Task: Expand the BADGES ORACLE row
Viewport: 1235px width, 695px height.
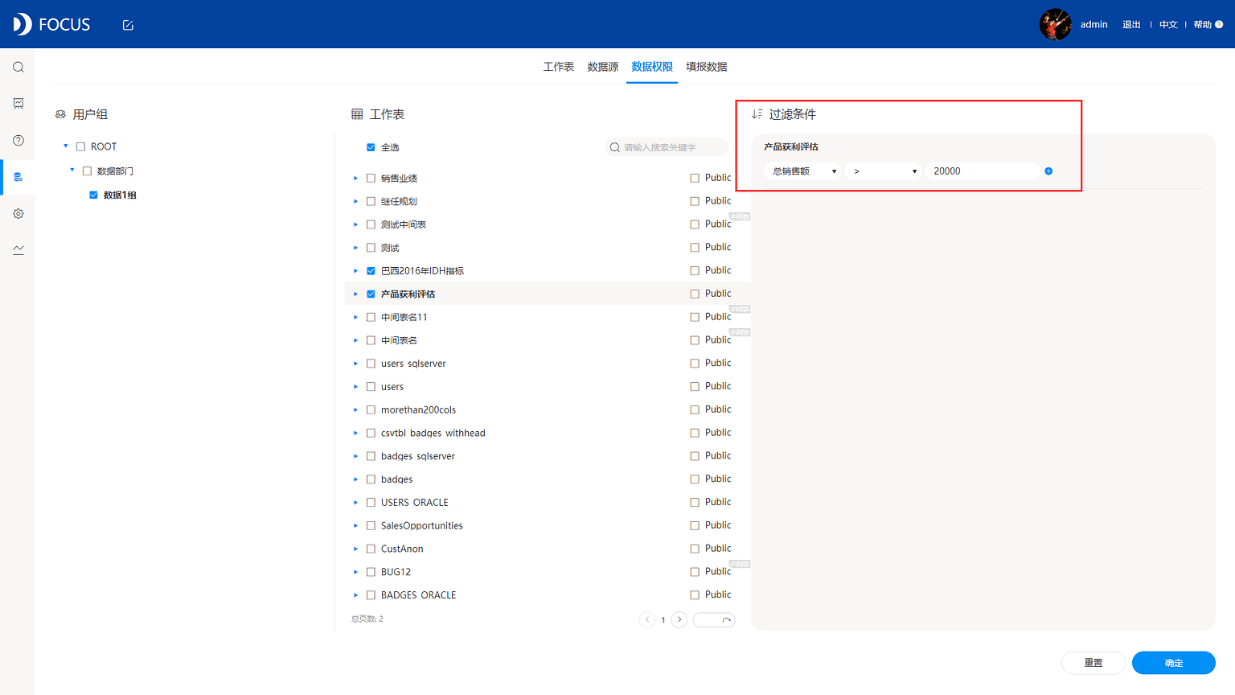Action: (355, 595)
